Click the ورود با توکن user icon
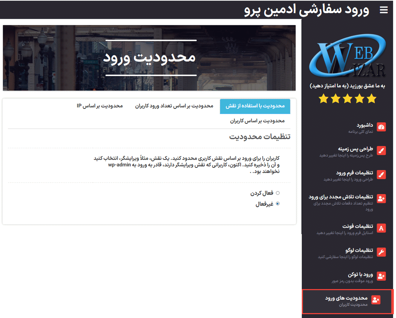Viewport: 396px width, 318px height. coord(381,277)
